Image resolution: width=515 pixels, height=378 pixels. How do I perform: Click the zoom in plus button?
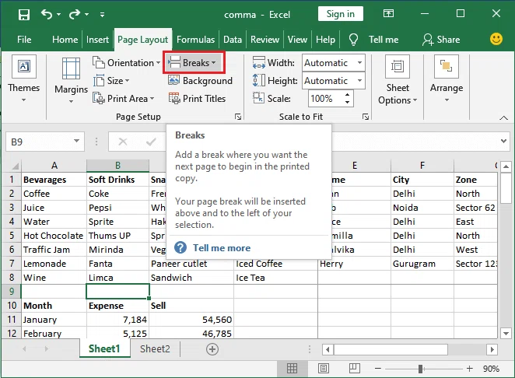click(x=470, y=369)
